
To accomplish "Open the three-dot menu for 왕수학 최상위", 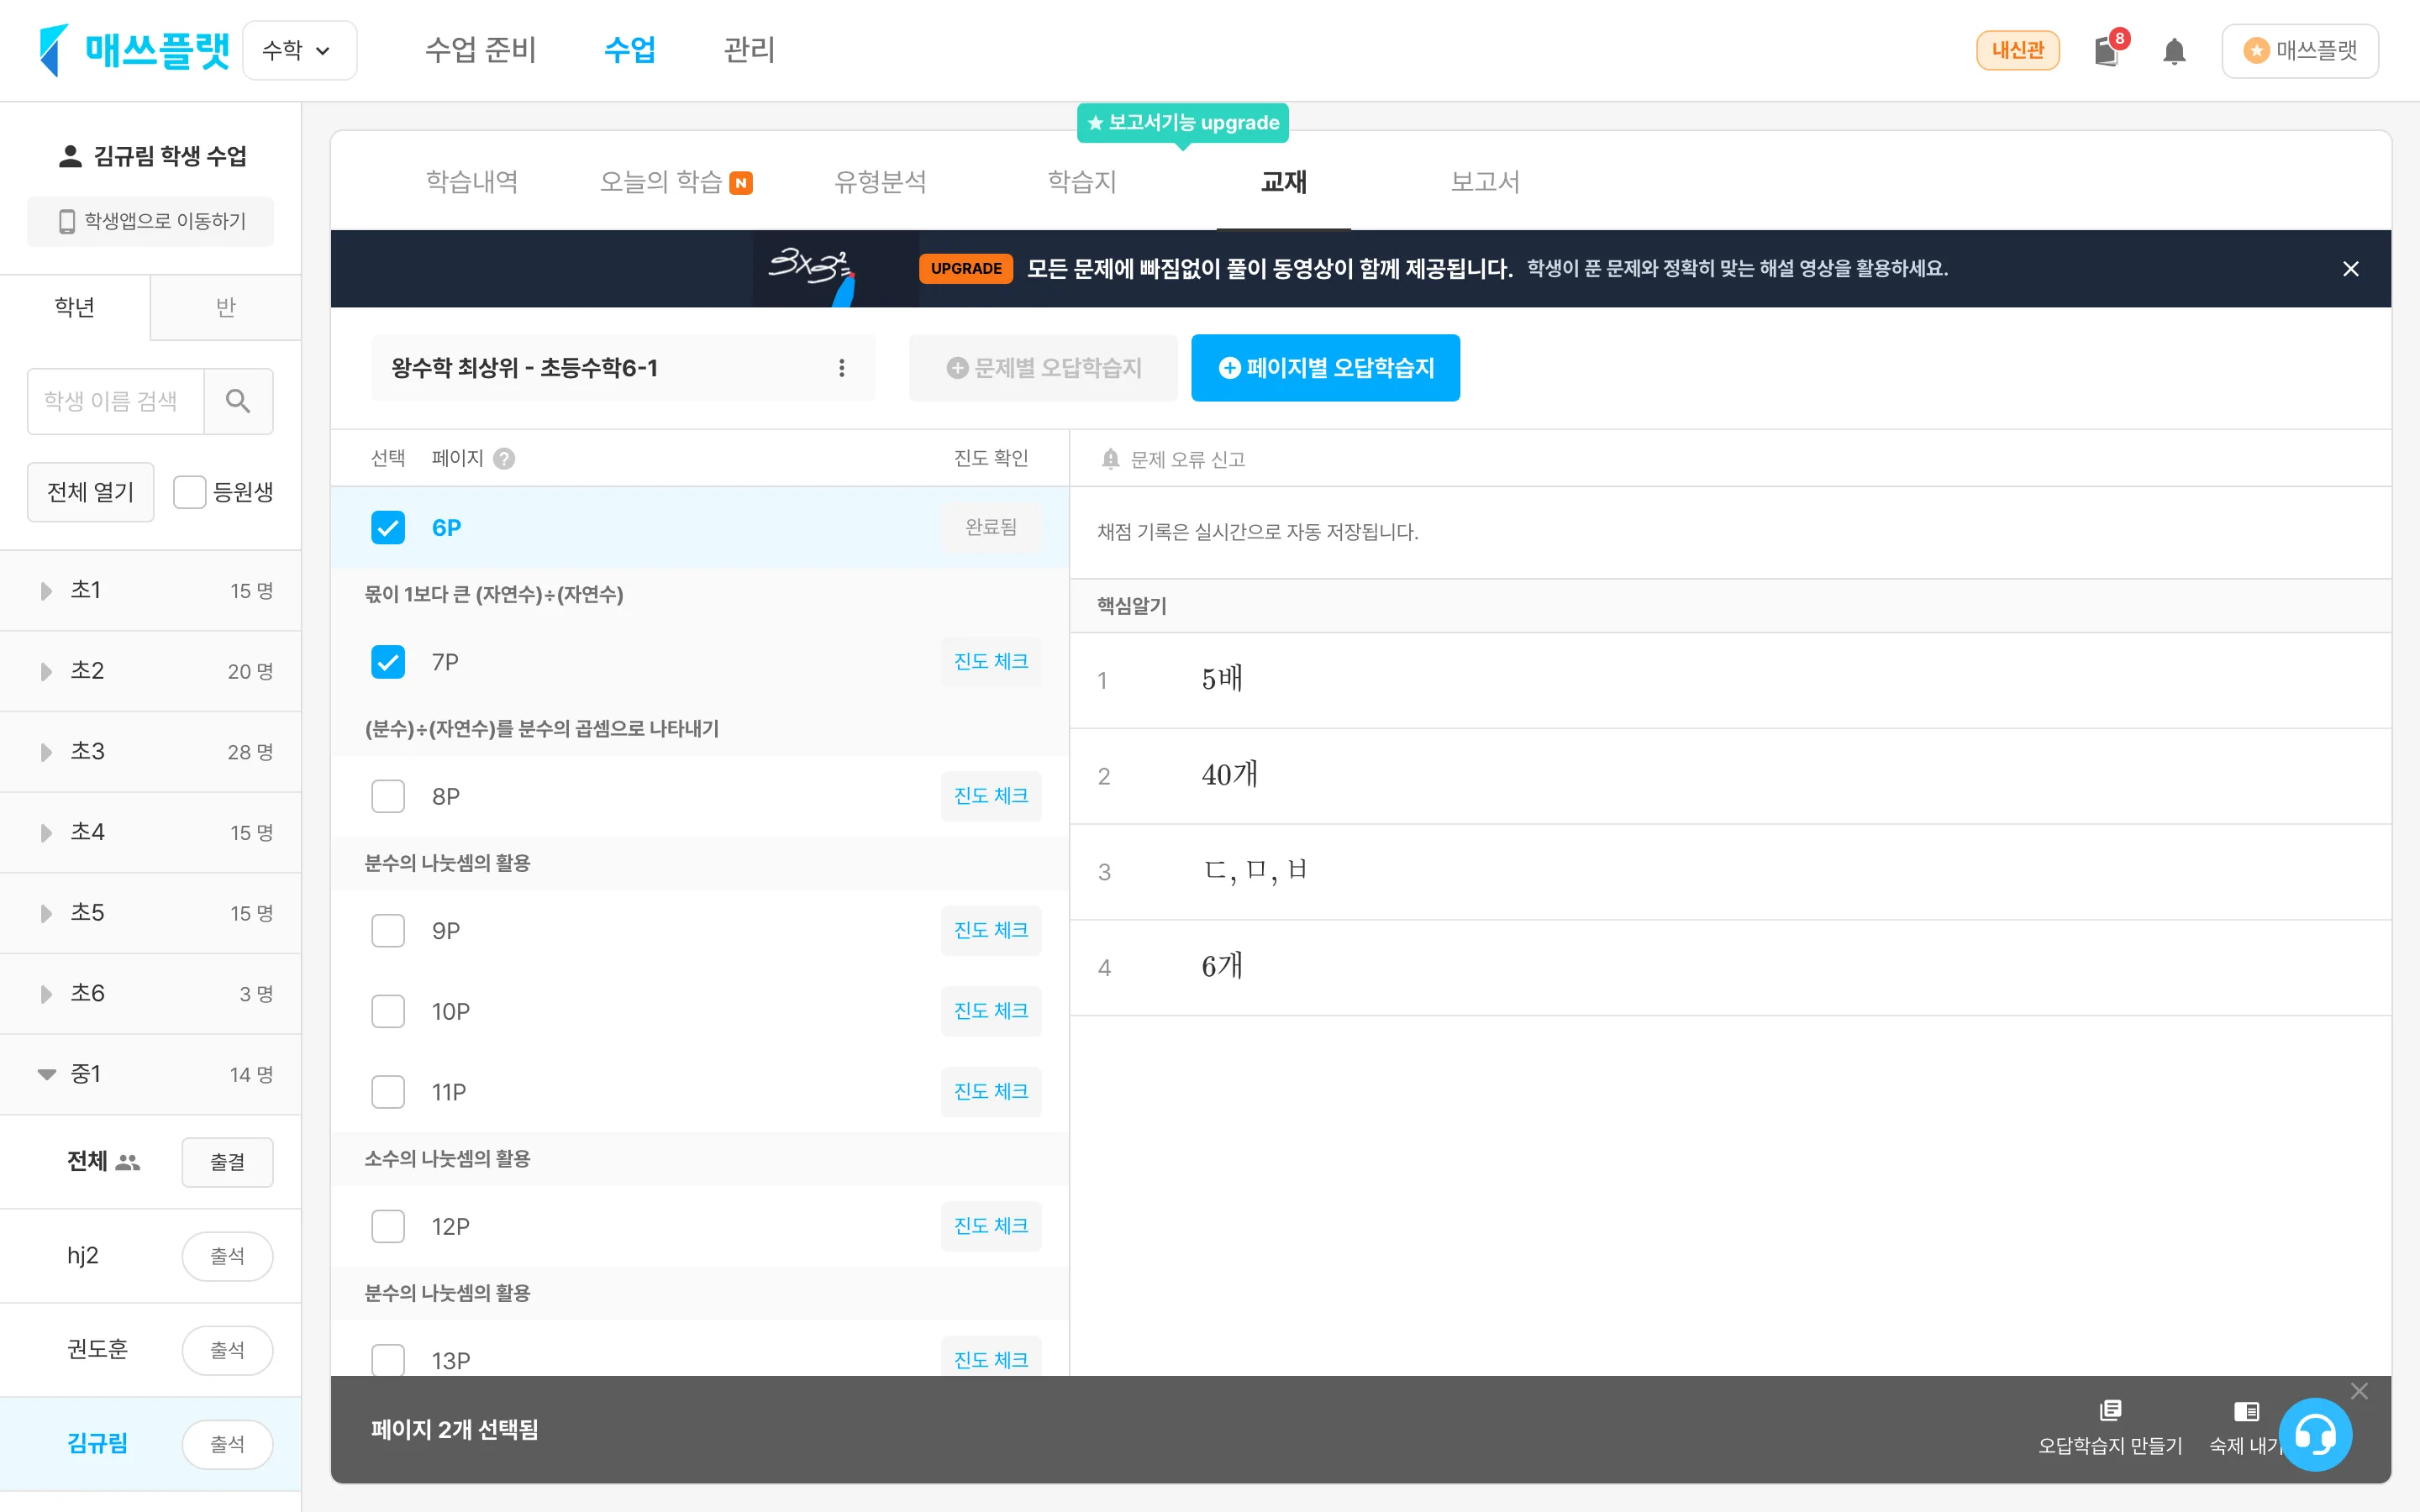I will pos(842,368).
